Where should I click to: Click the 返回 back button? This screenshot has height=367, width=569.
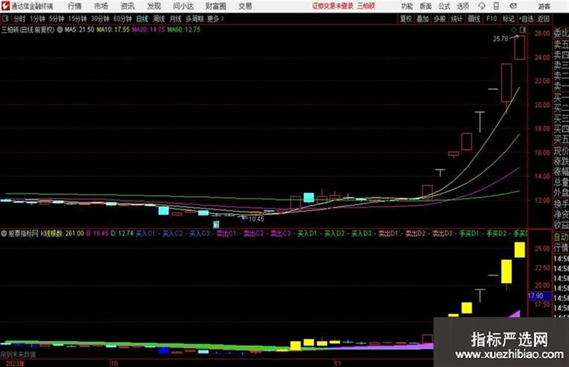(x=543, y=19)
